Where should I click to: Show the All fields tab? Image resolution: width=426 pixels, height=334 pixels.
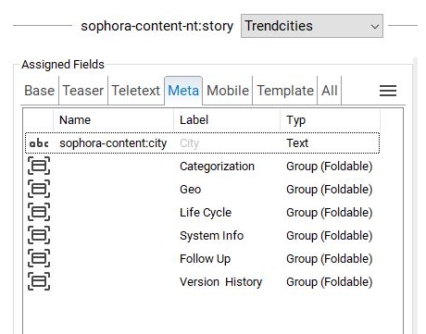click(x=330, y=91)
